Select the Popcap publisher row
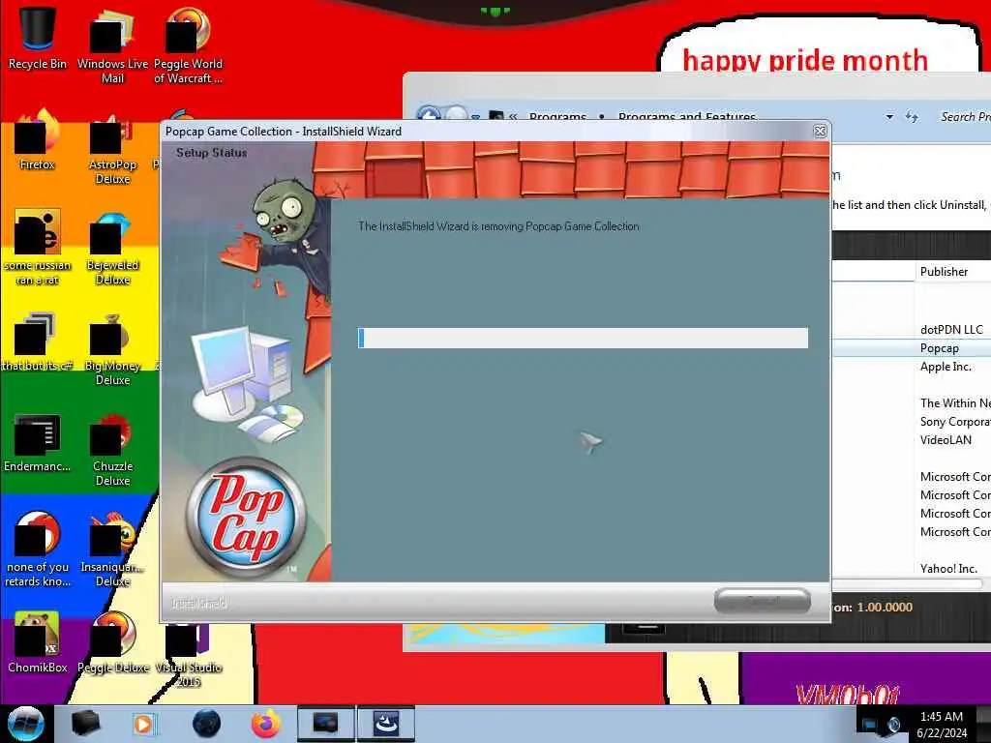Image resolution: width=991 pixels, height=743 pixels. [x=912, y=348]
